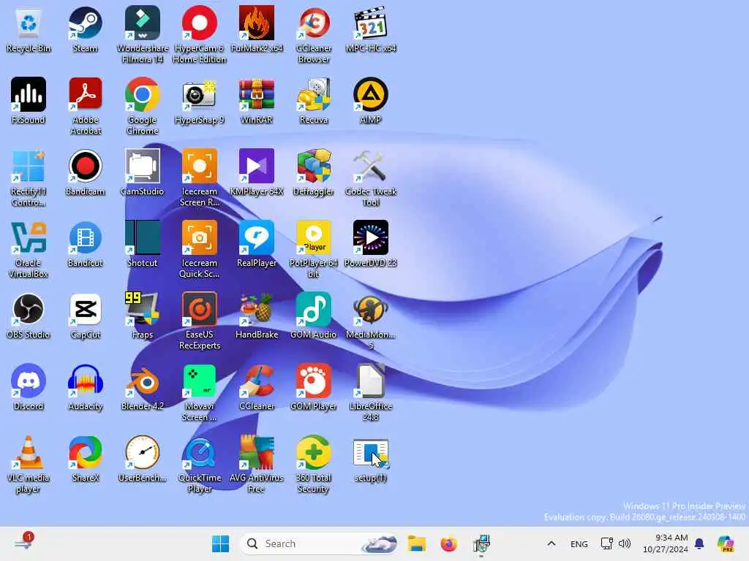Viewport: 749px width, 561px height.
Task: Click the PowerDVD 23 shortcut
Action: (x=371, y=245)
